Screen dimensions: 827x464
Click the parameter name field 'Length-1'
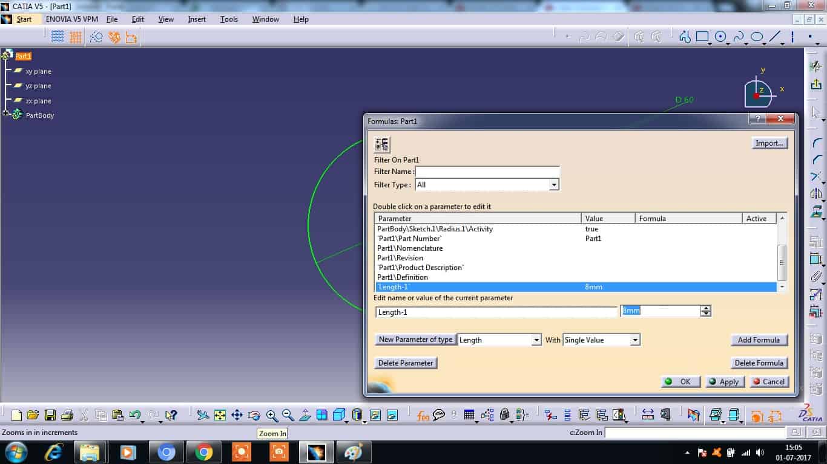[x=496, y=312]
